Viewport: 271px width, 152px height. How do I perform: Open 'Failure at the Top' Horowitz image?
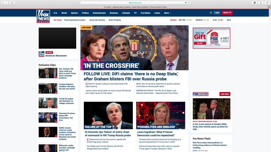pos(108,116)
